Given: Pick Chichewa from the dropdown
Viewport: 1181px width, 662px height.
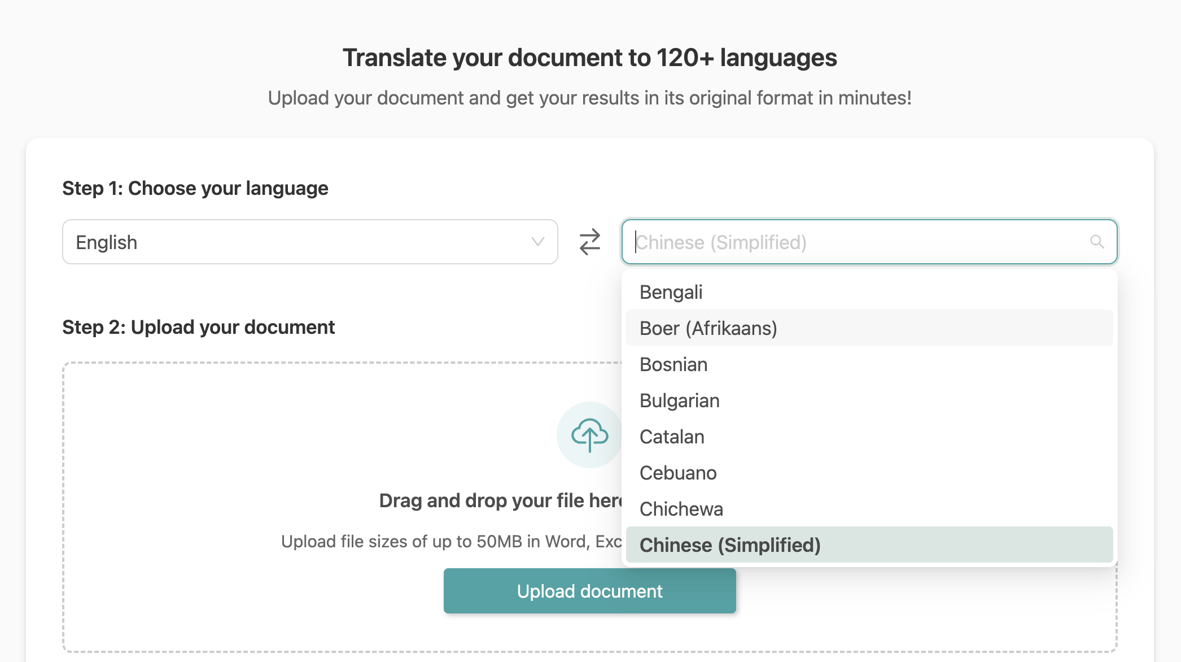Looking at the screenshot, I should click(x=681, y=509).
